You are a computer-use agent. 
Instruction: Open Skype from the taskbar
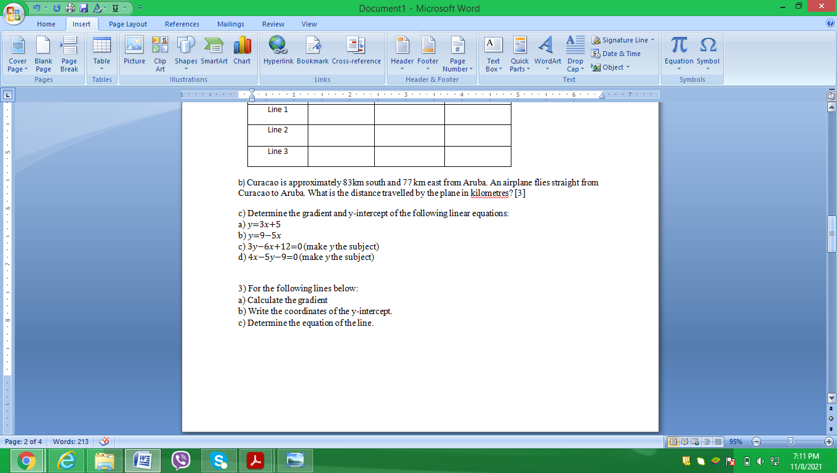218,460
